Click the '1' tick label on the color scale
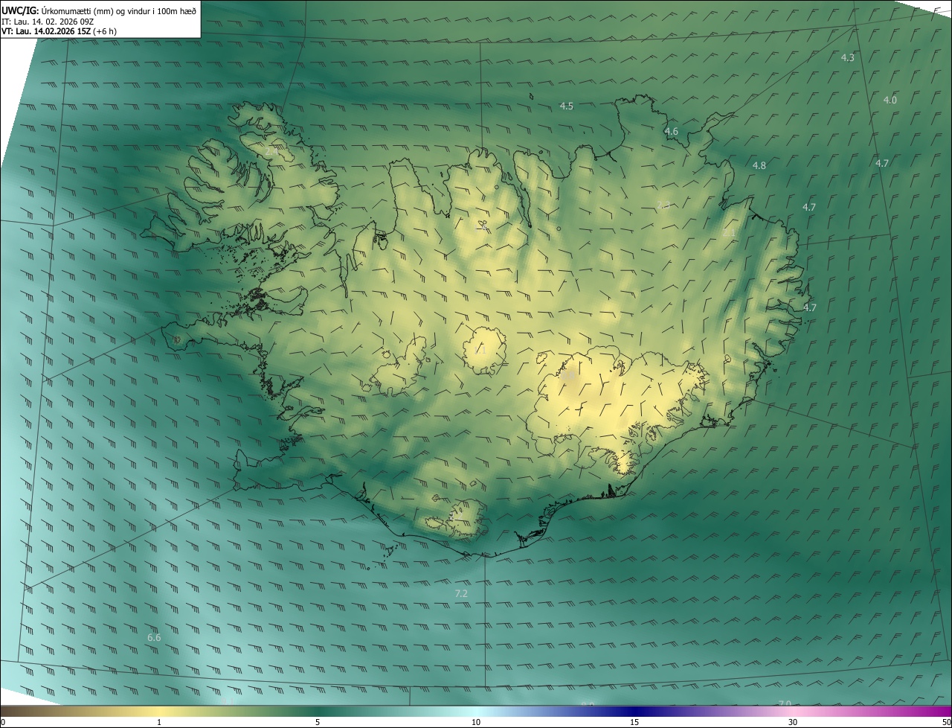This screenshot has height=728, width=952. (x=159, y=722)
